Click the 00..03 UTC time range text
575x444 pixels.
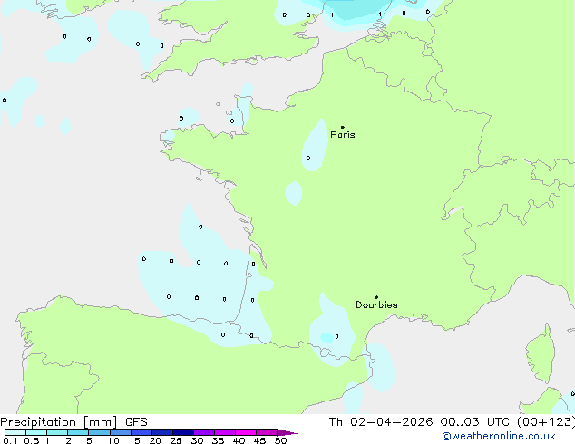pos(475,421)
